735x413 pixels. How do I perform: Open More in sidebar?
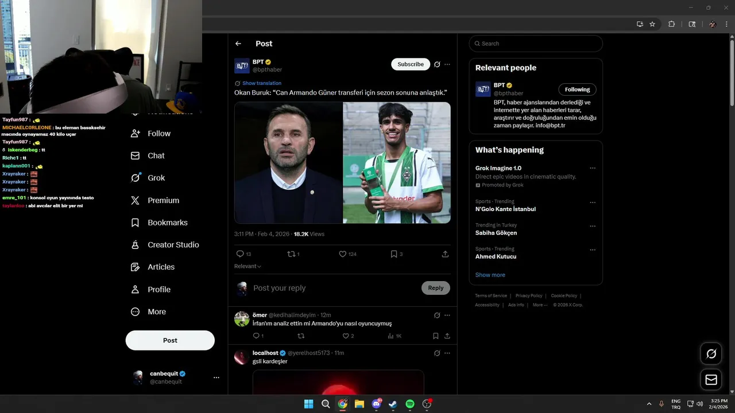[x=148, y=312]
